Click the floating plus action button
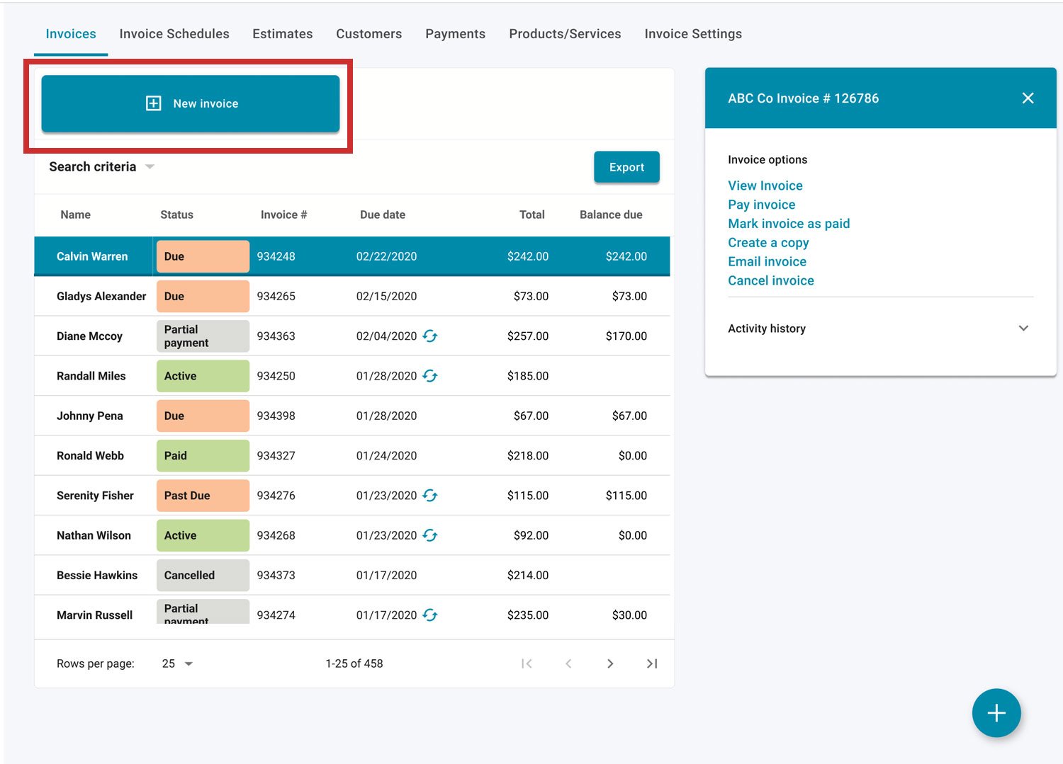 (996, 713)
